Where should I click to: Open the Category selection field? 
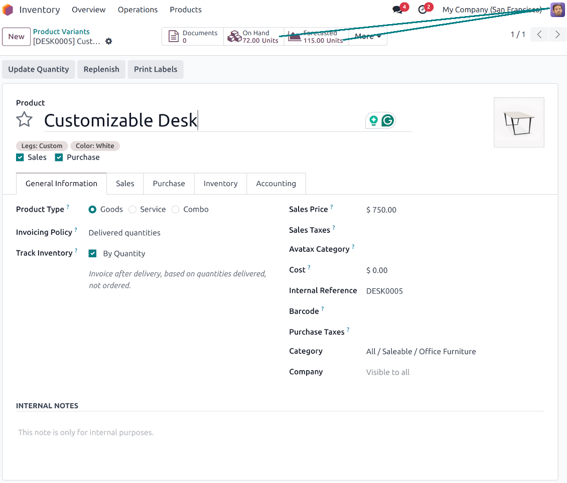click(420, 352)
